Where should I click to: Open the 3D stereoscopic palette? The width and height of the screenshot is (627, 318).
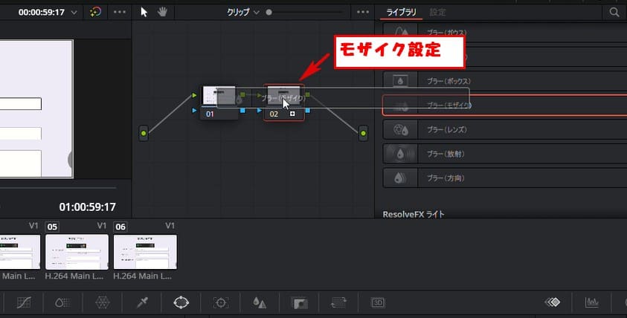pos(378,302)
